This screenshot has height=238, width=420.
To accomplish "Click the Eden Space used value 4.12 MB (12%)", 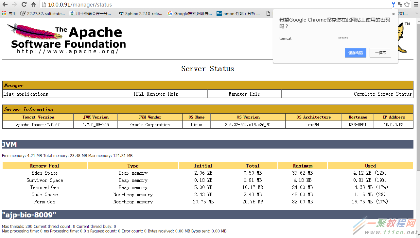I will (x=370, y=173).
